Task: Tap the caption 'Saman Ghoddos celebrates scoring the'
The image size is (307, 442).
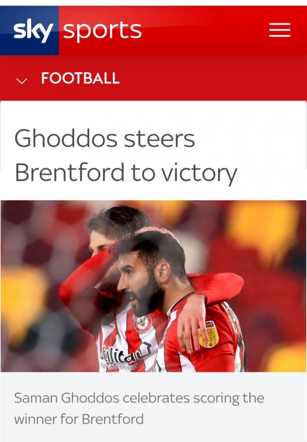Action: coord(139,399)
